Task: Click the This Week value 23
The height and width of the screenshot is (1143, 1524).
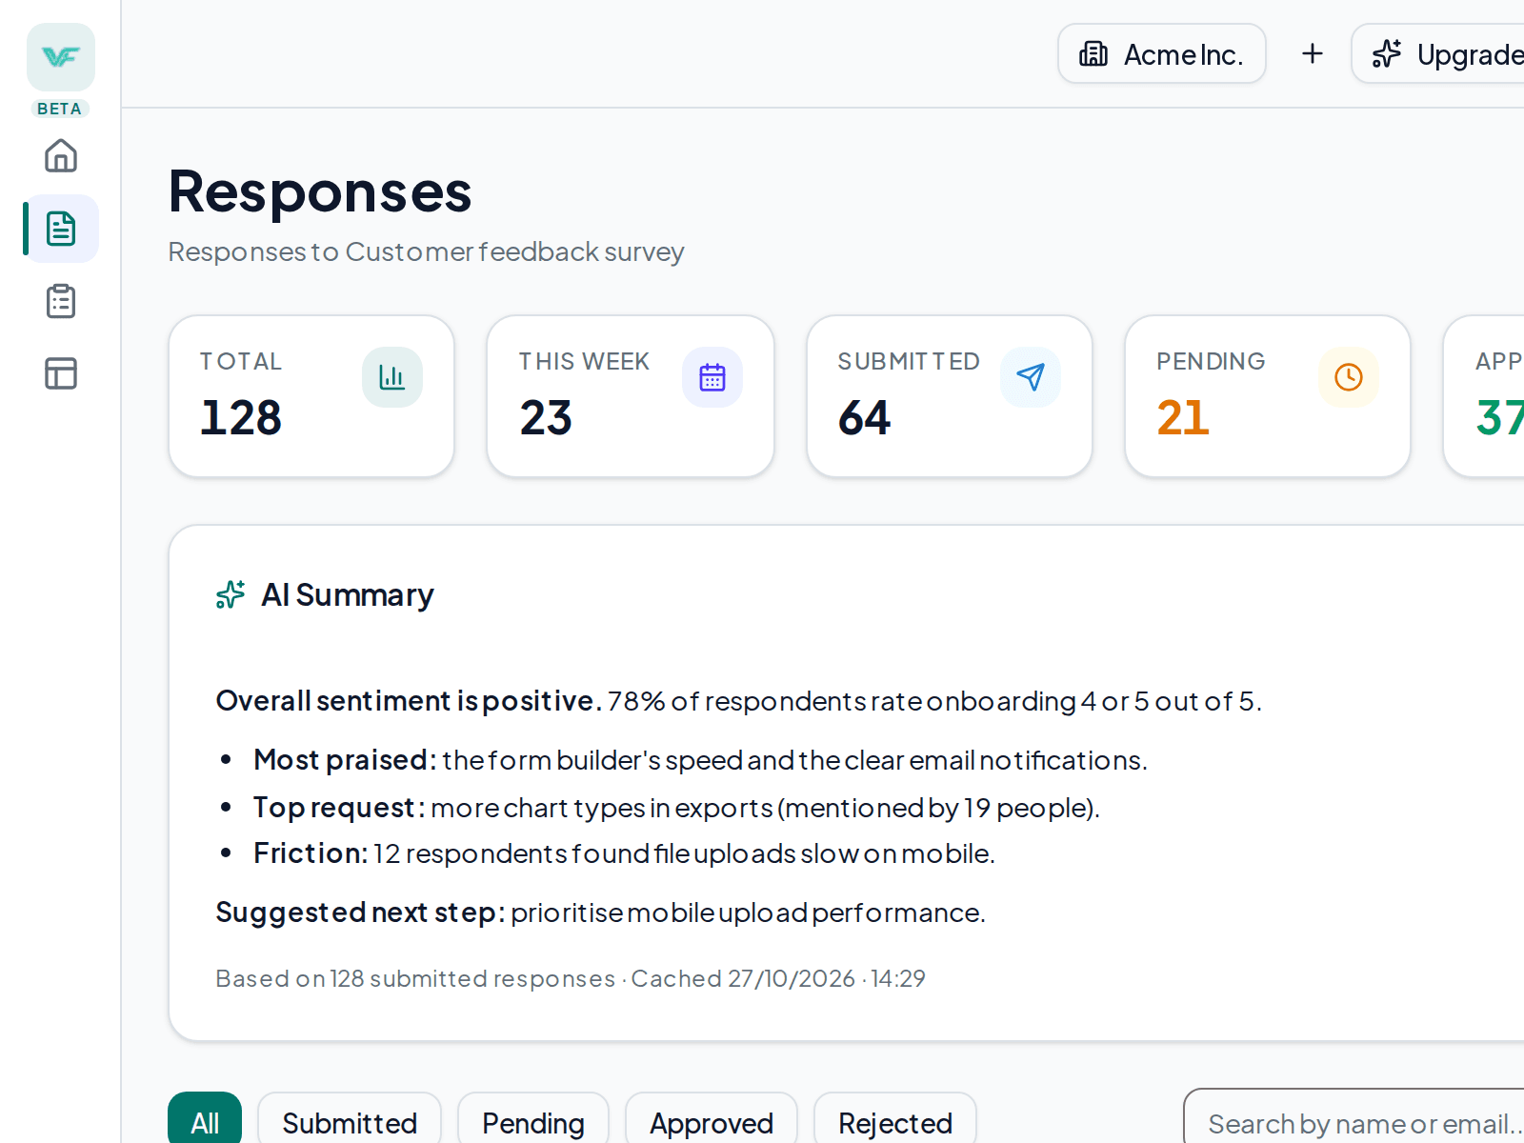Action: pyautogui.click(x=546, y=417)
